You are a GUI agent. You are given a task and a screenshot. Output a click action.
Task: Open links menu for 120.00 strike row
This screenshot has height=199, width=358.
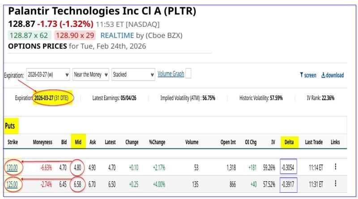tap(335, 167)
